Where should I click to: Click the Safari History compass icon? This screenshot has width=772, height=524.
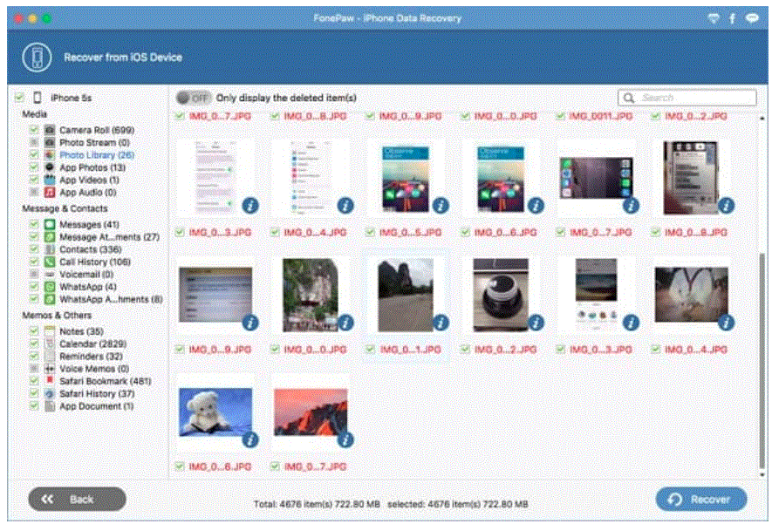coord(49,393)
